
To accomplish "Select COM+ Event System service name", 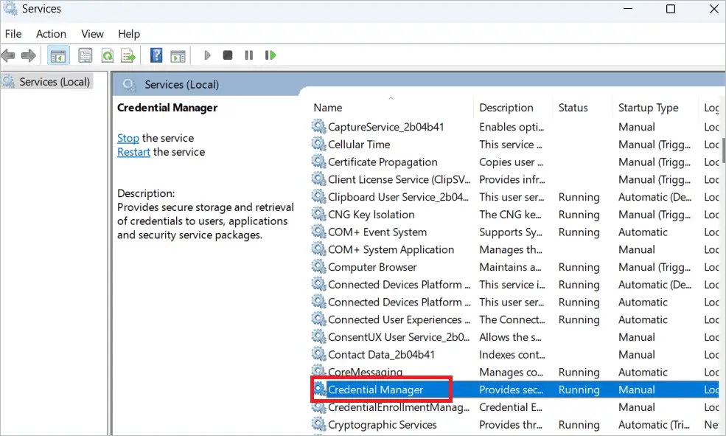I will pos(377,232).
